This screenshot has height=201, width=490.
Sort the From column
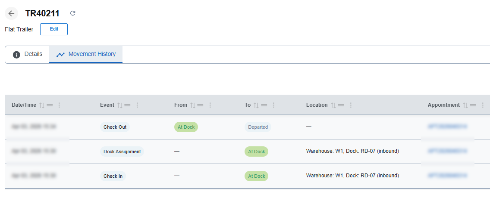[x=193, y=105]
